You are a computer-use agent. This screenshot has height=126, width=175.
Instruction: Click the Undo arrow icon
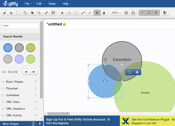[4, 13]
